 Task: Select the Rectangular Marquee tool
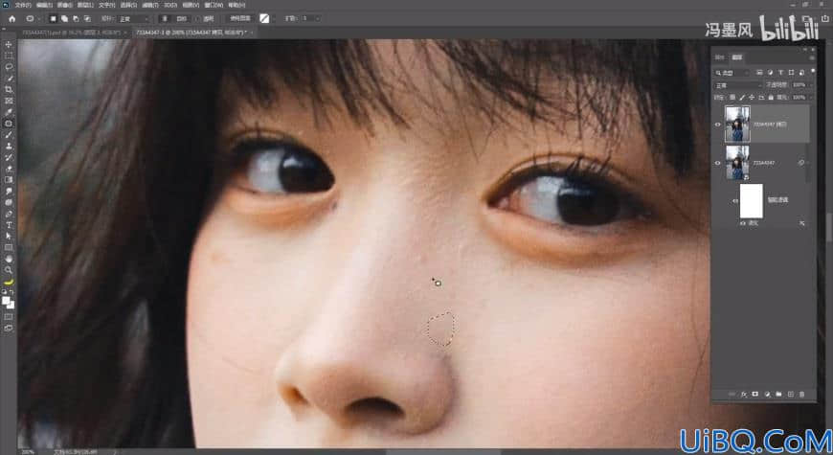pos(9,56)
